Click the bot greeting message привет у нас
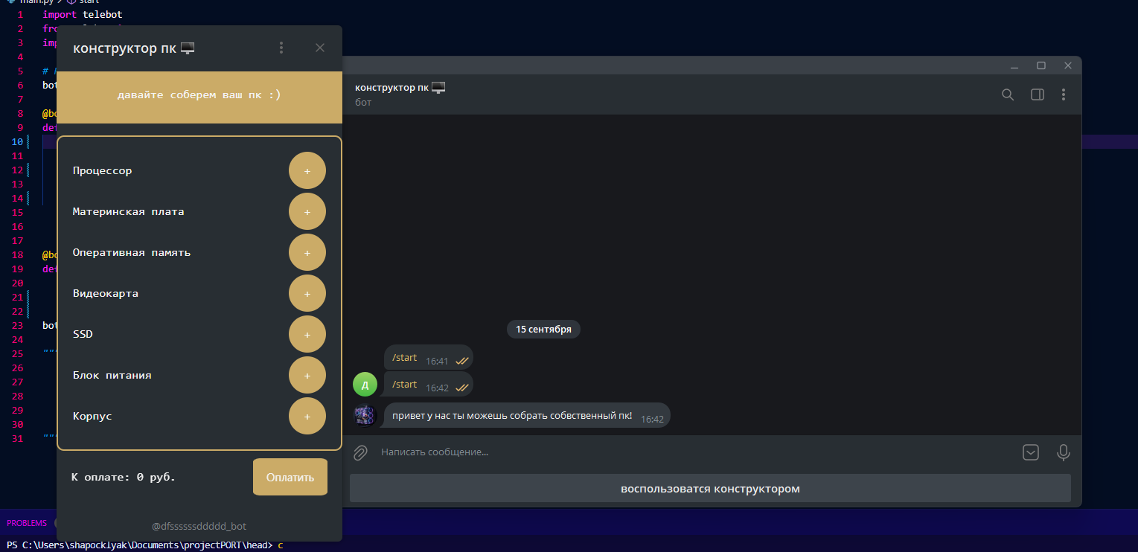The image size is (1138, 552). (527, 415)
